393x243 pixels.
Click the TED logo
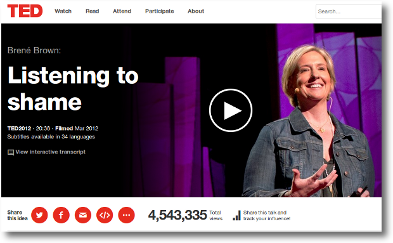[25, 11]
